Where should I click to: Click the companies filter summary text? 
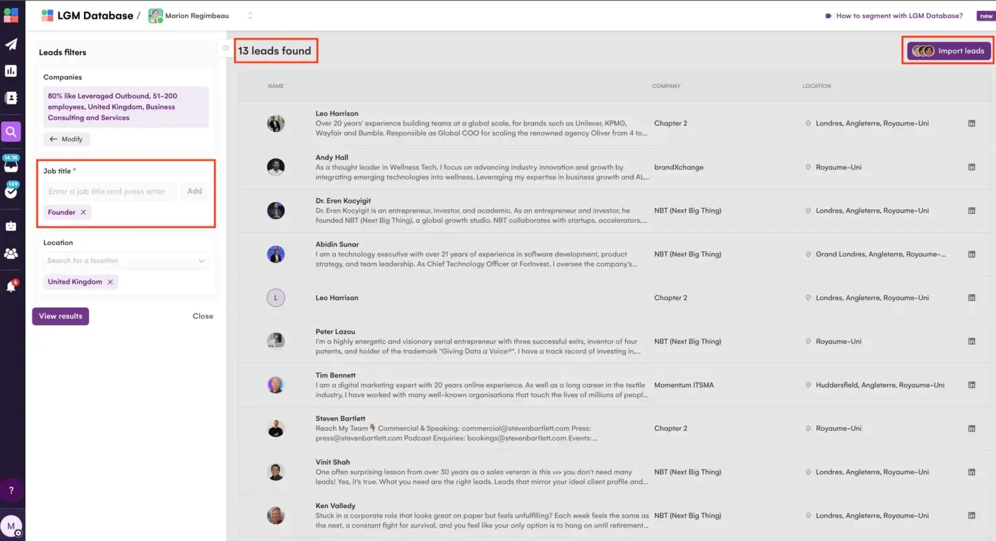point(126,107)
